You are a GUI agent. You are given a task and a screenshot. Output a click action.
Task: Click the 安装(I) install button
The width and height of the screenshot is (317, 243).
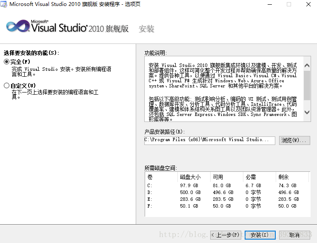[x=260, y=235]
